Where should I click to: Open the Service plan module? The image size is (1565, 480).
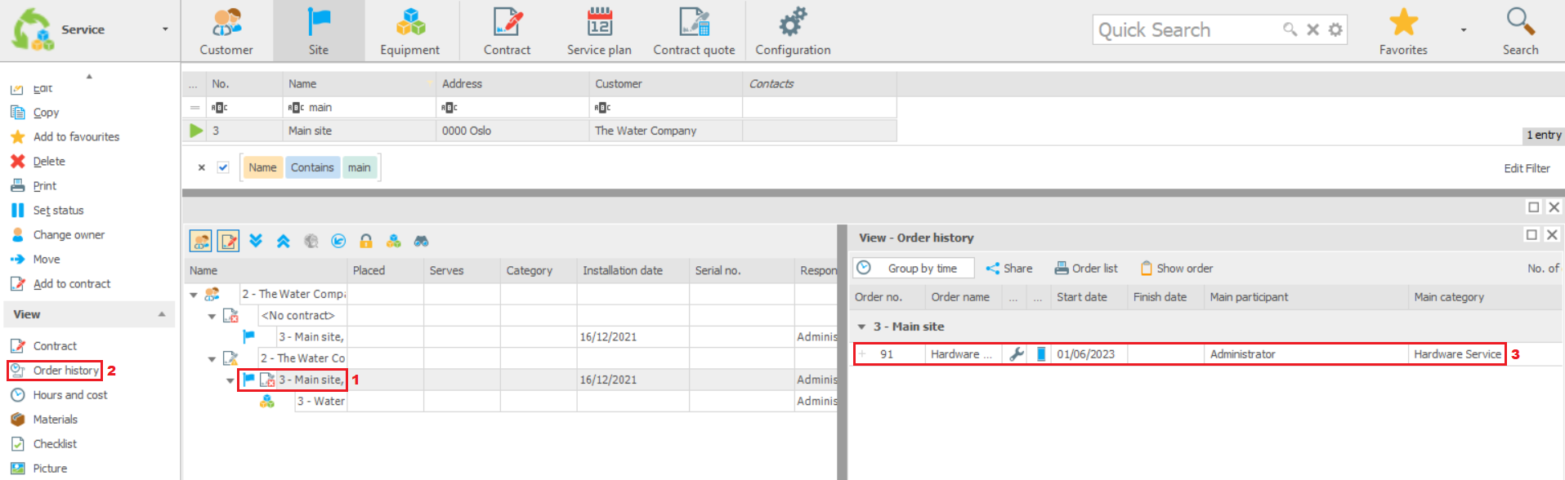tap(599, 31)
